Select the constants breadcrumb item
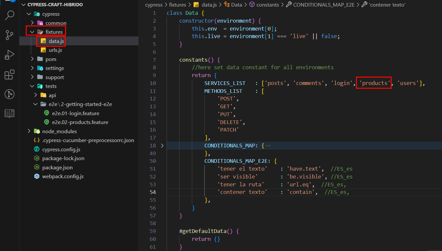Viewport: 442px width, 251px height. (268, 5)
